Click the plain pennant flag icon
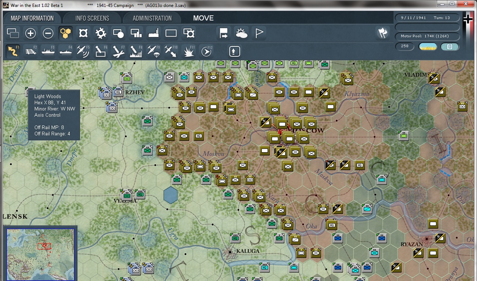Screen dimensions: 477x281 coord(259,34)
